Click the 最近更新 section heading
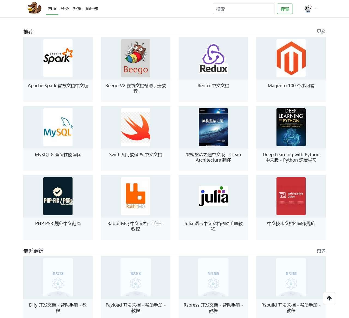The height and width of the screenshot is (318, 349). point(33,251)
